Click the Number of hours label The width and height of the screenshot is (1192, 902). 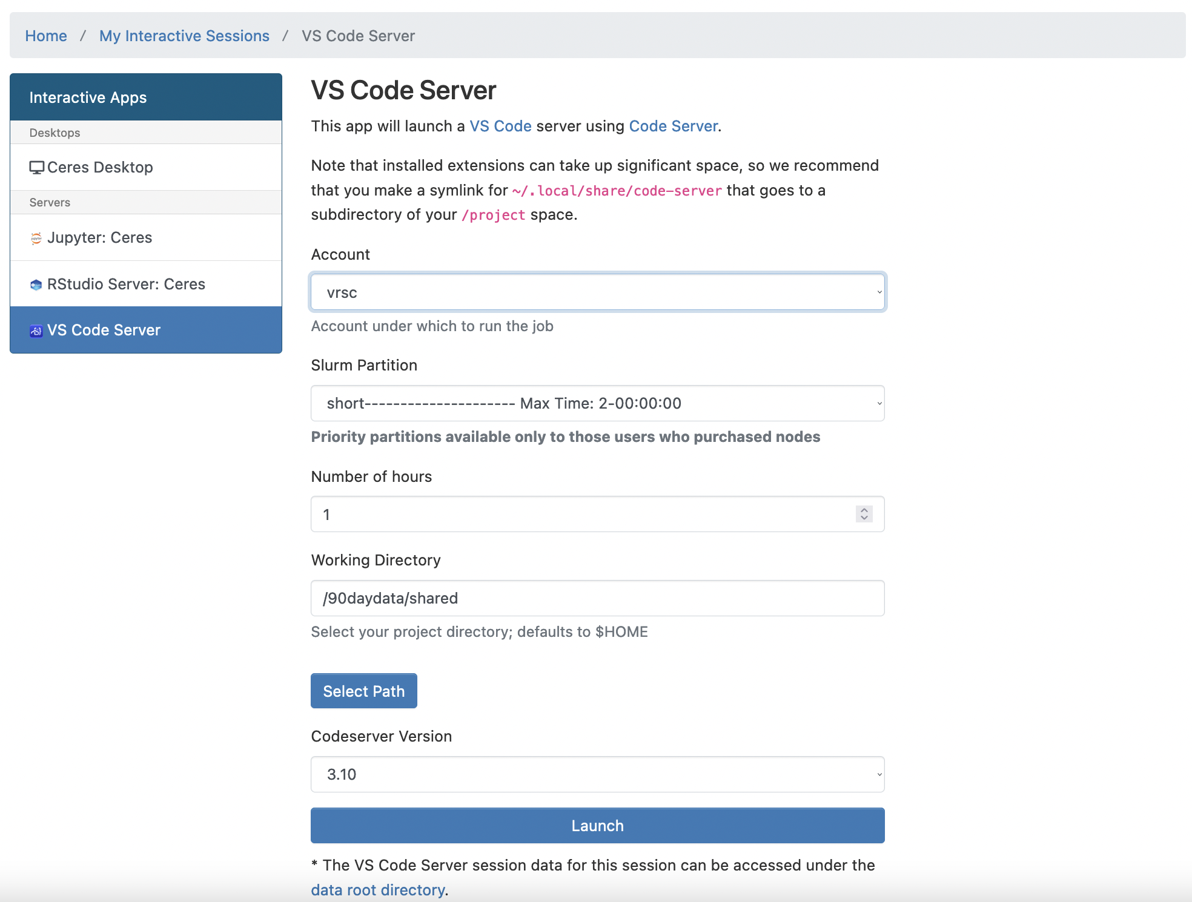[371, 476]
